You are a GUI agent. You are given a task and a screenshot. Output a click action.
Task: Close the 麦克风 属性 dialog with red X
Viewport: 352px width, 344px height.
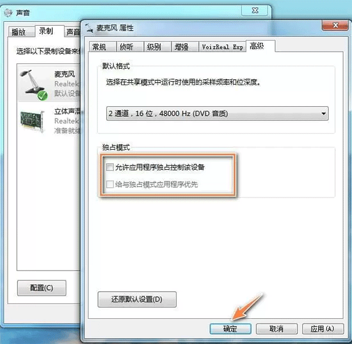click(336, 25)
